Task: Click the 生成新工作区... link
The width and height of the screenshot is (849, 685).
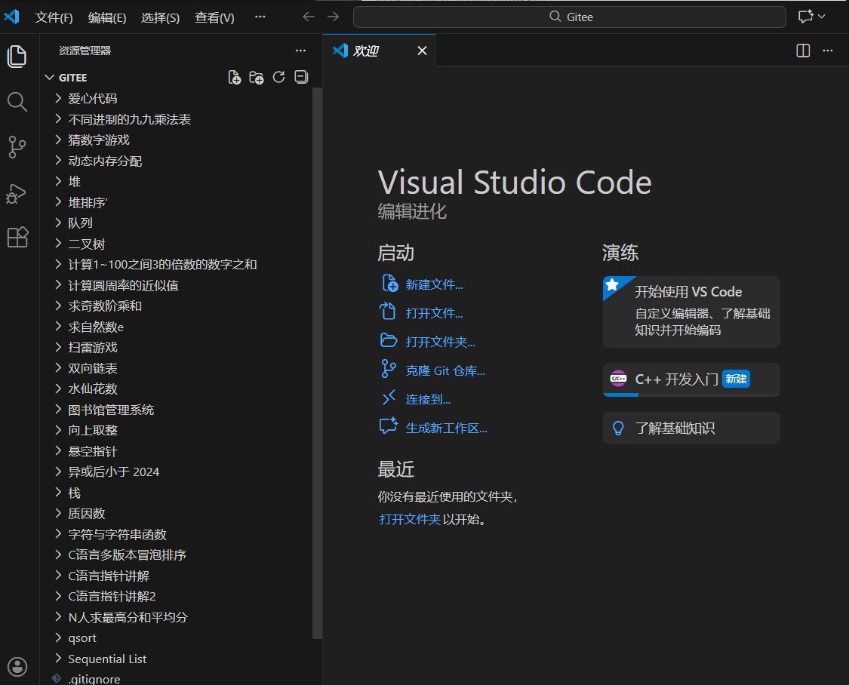Action: click(x=446, y=428)
